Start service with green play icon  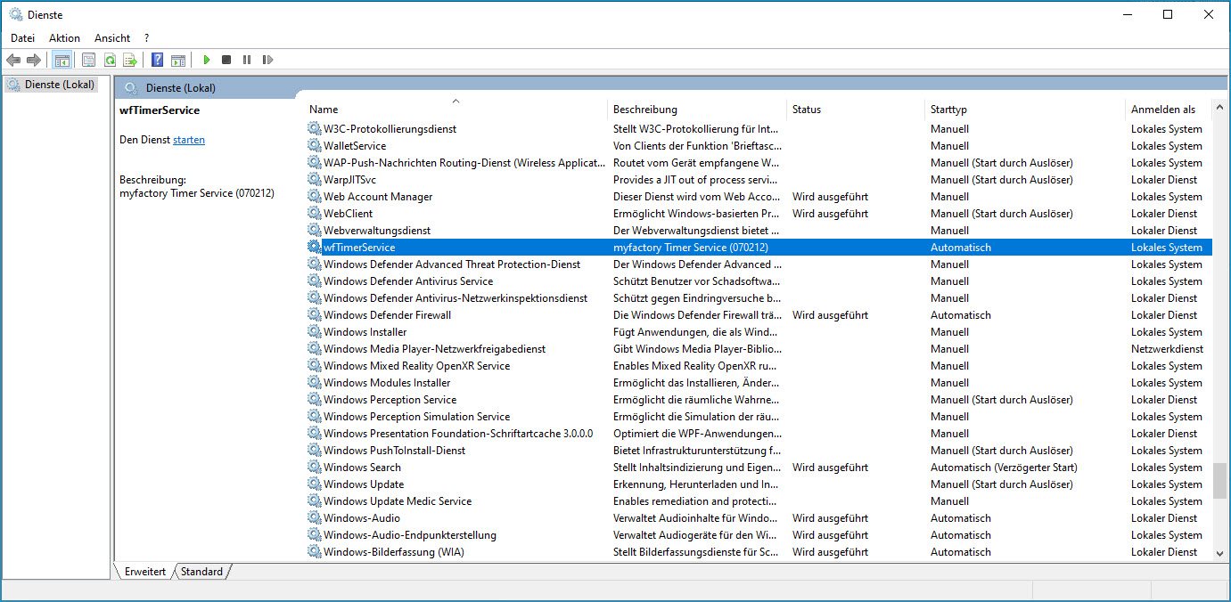pos(206,60)
